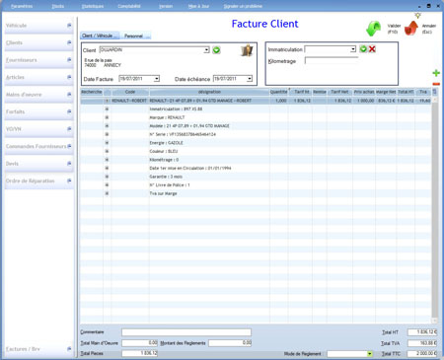
Task: Open the Devis sidebar section
Action: (38, 164)
